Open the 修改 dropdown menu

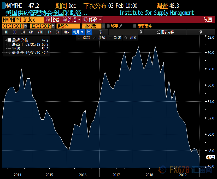tap(92, 20)
